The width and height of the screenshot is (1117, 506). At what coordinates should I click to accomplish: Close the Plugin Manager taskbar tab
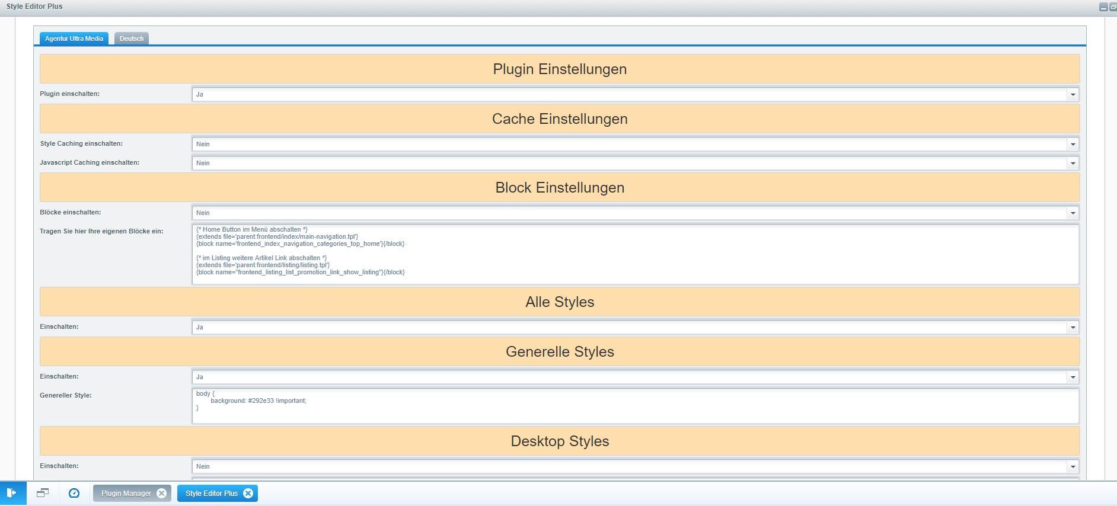[x=161, y=493]
